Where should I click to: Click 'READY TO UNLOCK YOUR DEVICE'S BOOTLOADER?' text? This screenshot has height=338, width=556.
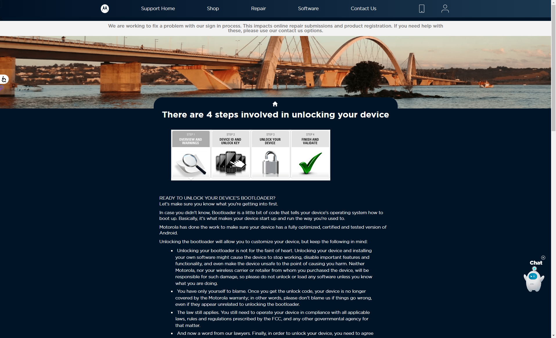pos(217,198)
